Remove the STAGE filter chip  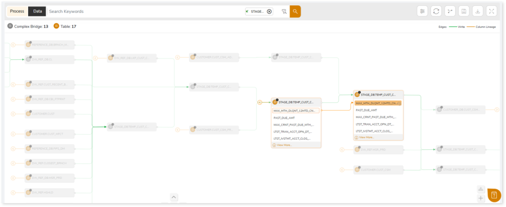pyautogui.click(x=269, y=11)
